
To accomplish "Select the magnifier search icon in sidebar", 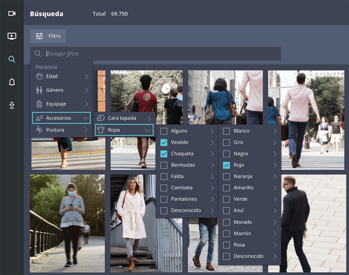I will (11, 59).
